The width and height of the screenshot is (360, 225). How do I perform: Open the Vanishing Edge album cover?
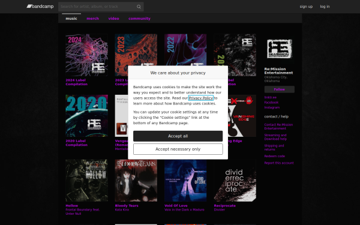[x=242, y=116]
